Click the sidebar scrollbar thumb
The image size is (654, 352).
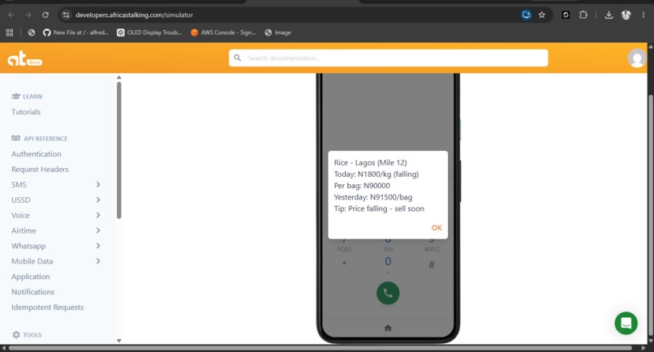point(118,150)
